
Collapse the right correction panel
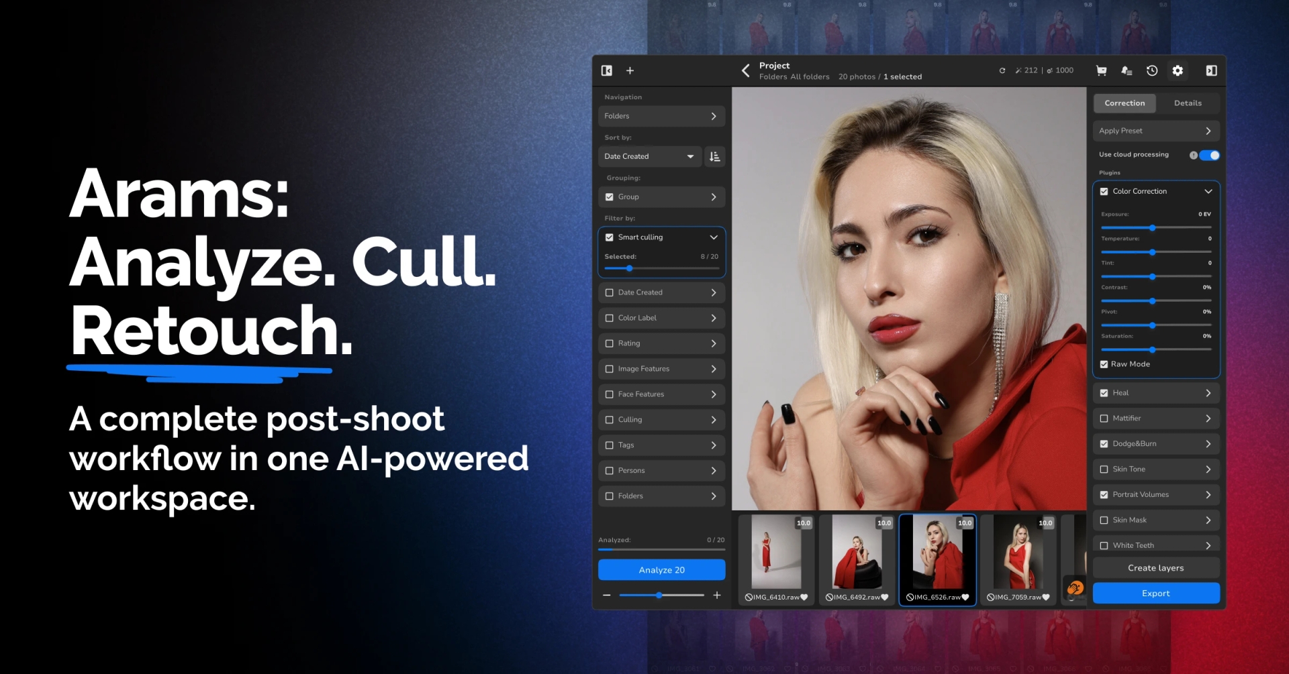[x=1211, y=70]
